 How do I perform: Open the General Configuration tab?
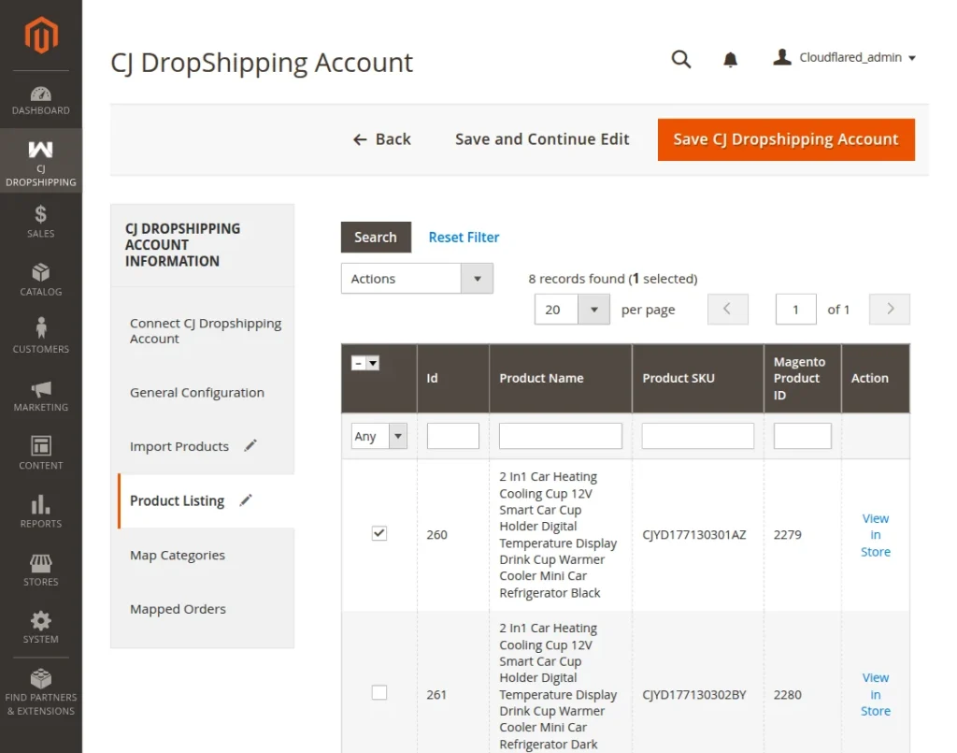[197, 393]
